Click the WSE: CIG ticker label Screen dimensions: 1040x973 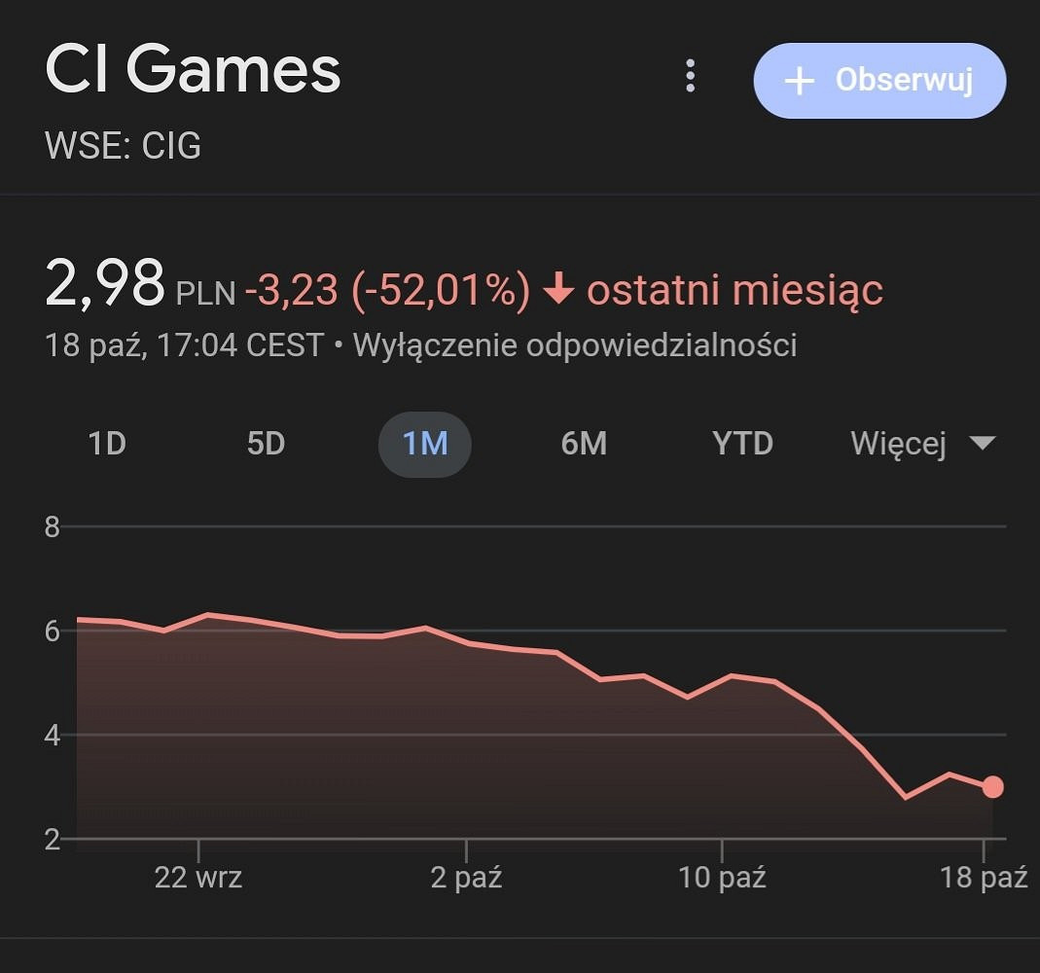point(124,146)
